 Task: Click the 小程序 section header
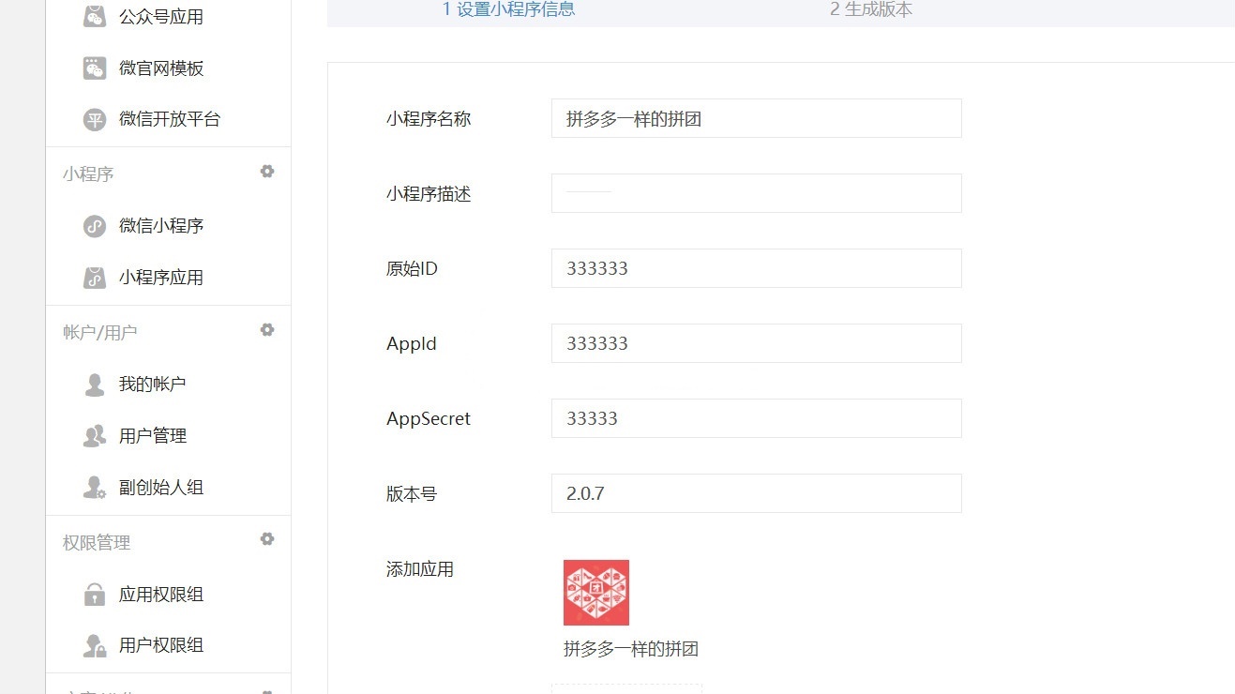[89, 174]
